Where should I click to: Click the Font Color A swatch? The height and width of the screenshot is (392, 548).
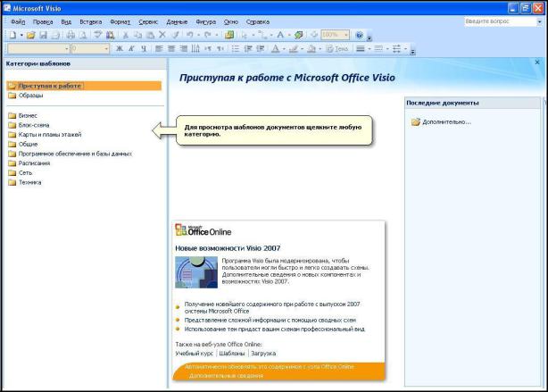276,48
